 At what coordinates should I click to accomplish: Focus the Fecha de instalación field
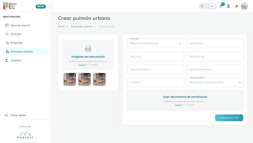click(156, 69)
